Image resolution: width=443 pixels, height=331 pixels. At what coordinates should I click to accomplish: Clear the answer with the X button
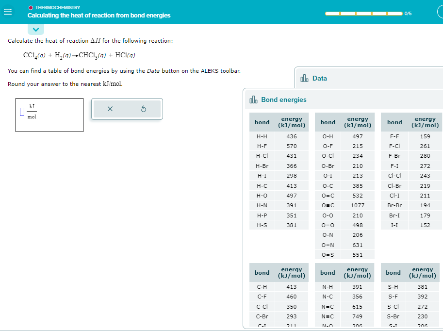(110, 109)
